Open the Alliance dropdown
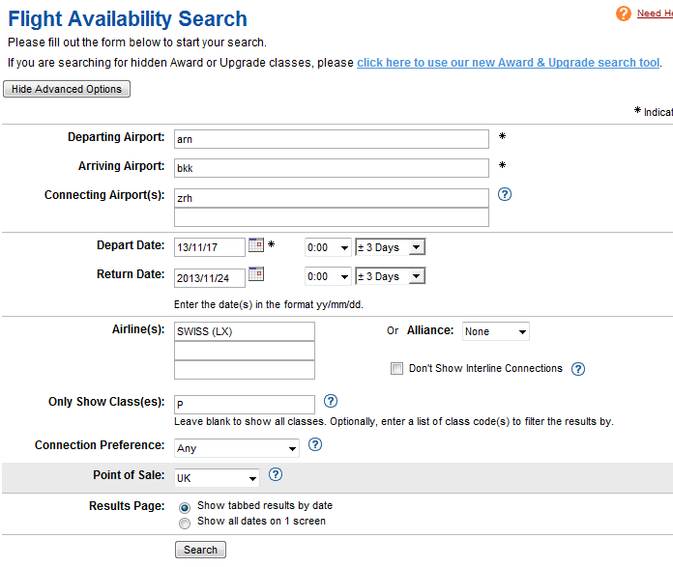The image size is (673, 567). point(495,332)
